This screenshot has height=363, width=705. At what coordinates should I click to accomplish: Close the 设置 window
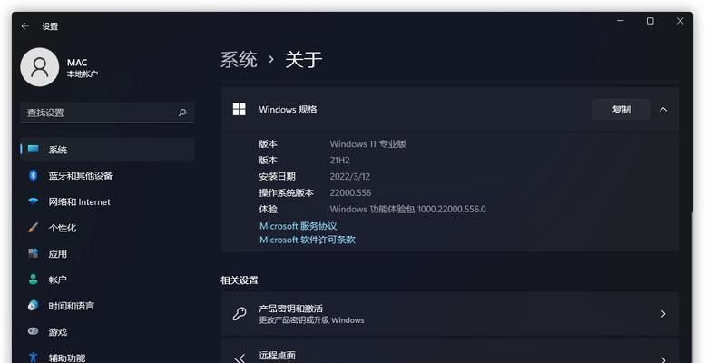tap(680, 21)
